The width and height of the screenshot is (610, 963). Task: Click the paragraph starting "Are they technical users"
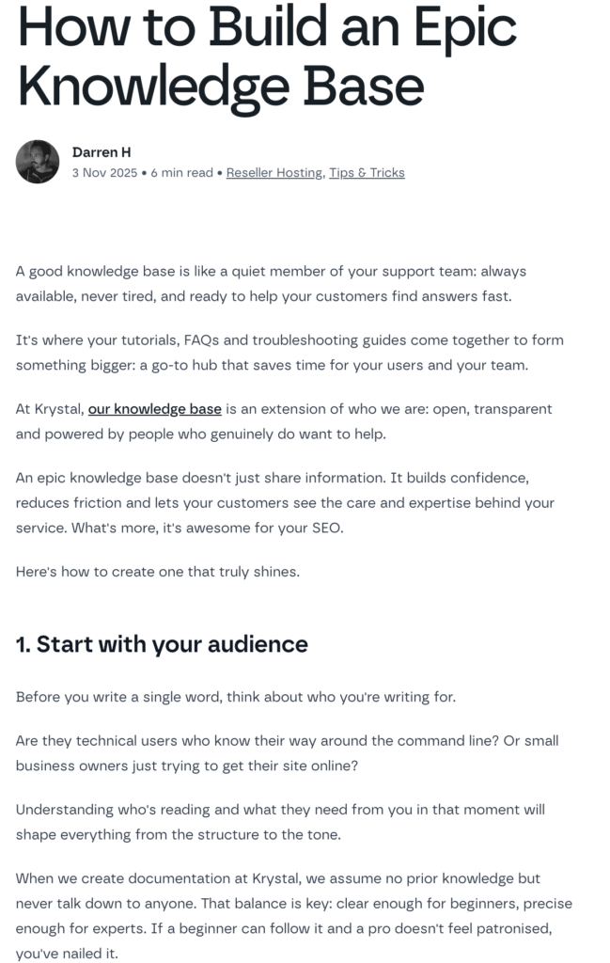tap(287, 753)
